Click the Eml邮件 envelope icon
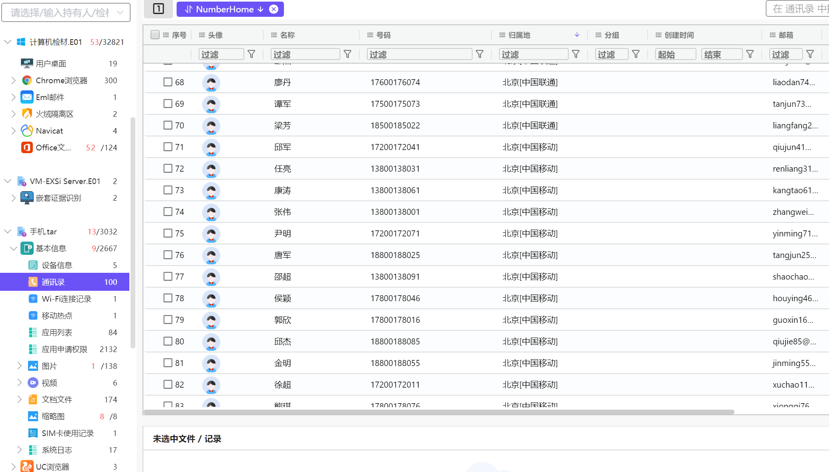 27,97
